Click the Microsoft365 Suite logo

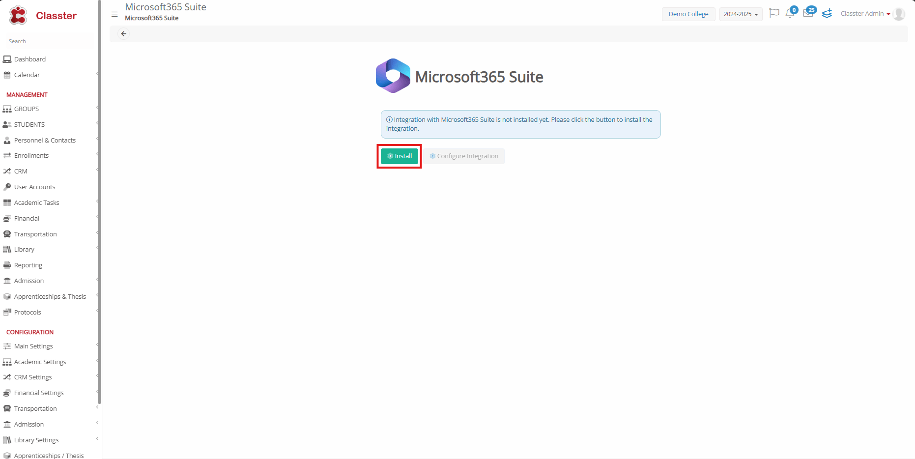[393, 76]
